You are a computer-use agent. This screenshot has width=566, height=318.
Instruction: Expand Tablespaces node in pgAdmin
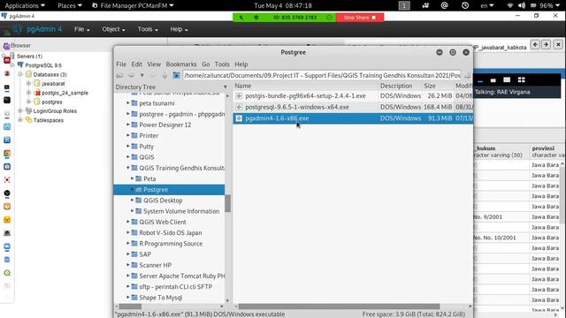(20, 120)
